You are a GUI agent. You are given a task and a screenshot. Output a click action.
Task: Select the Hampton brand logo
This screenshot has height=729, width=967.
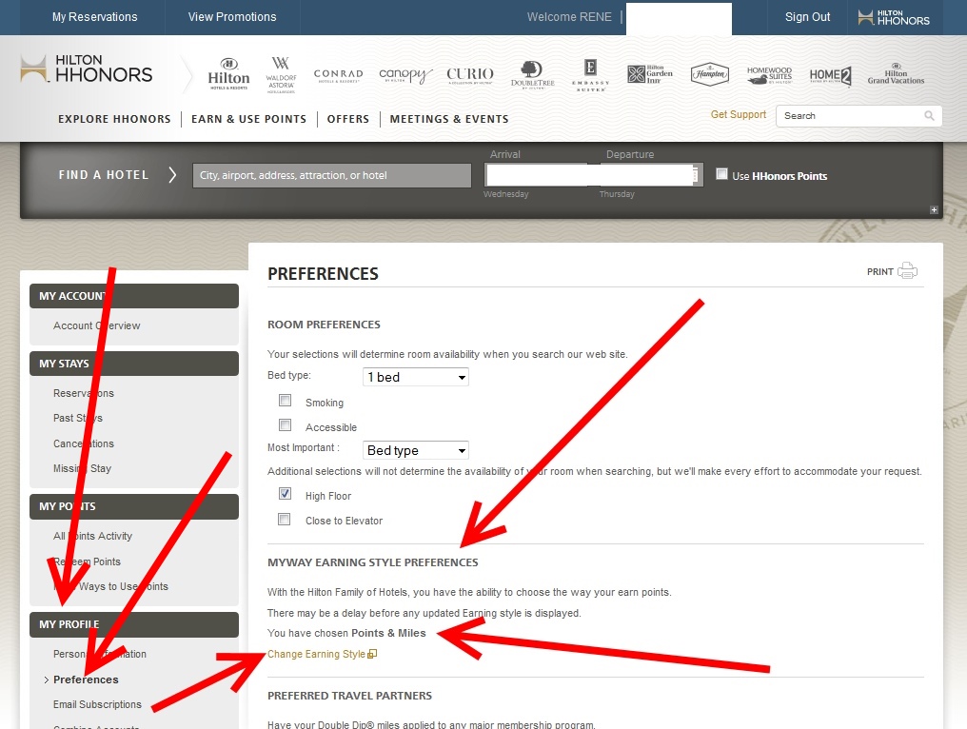(x=709, y=73)
